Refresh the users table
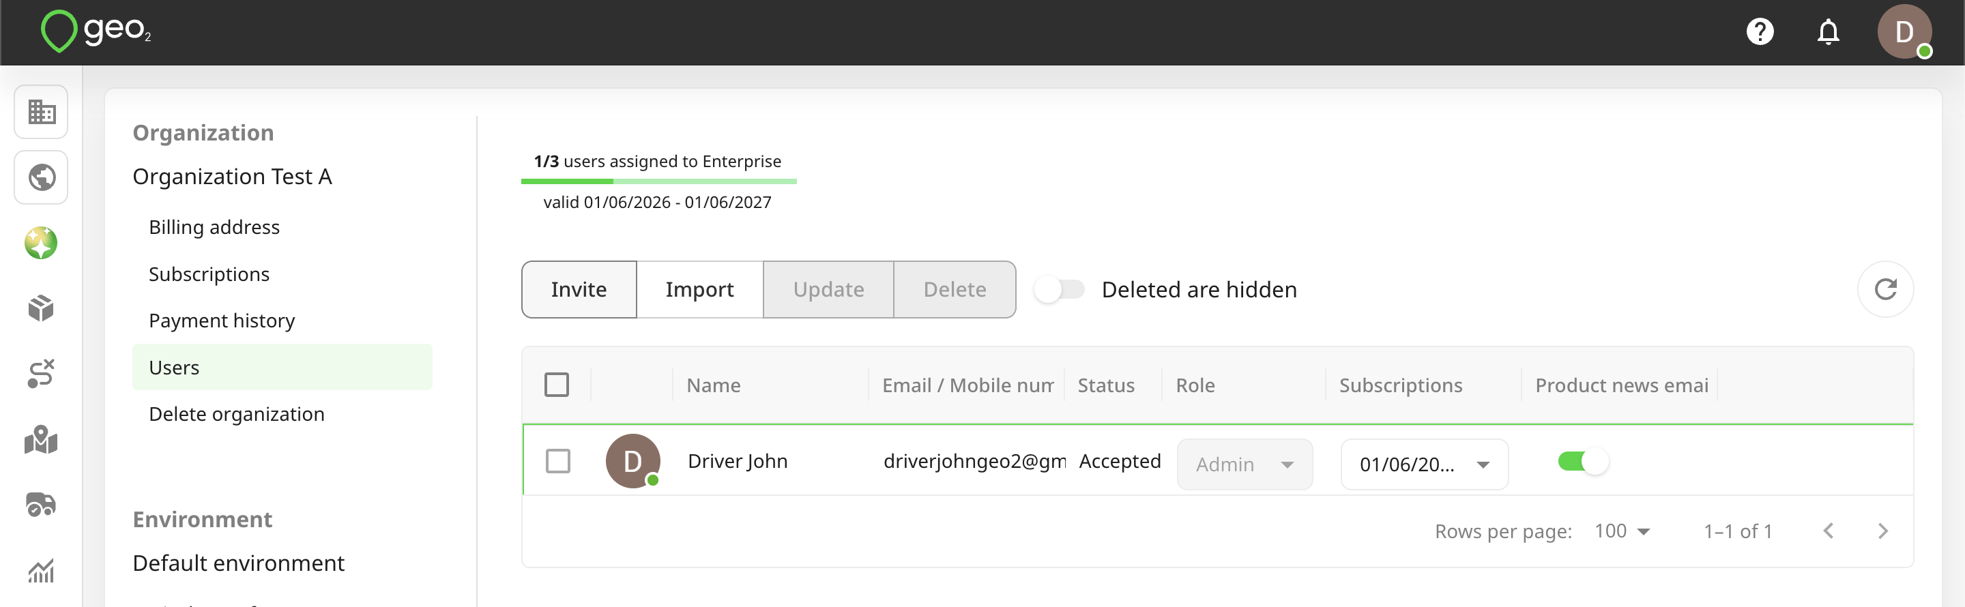Viewport: 1965px width, 607px height. click(1886, 290)
